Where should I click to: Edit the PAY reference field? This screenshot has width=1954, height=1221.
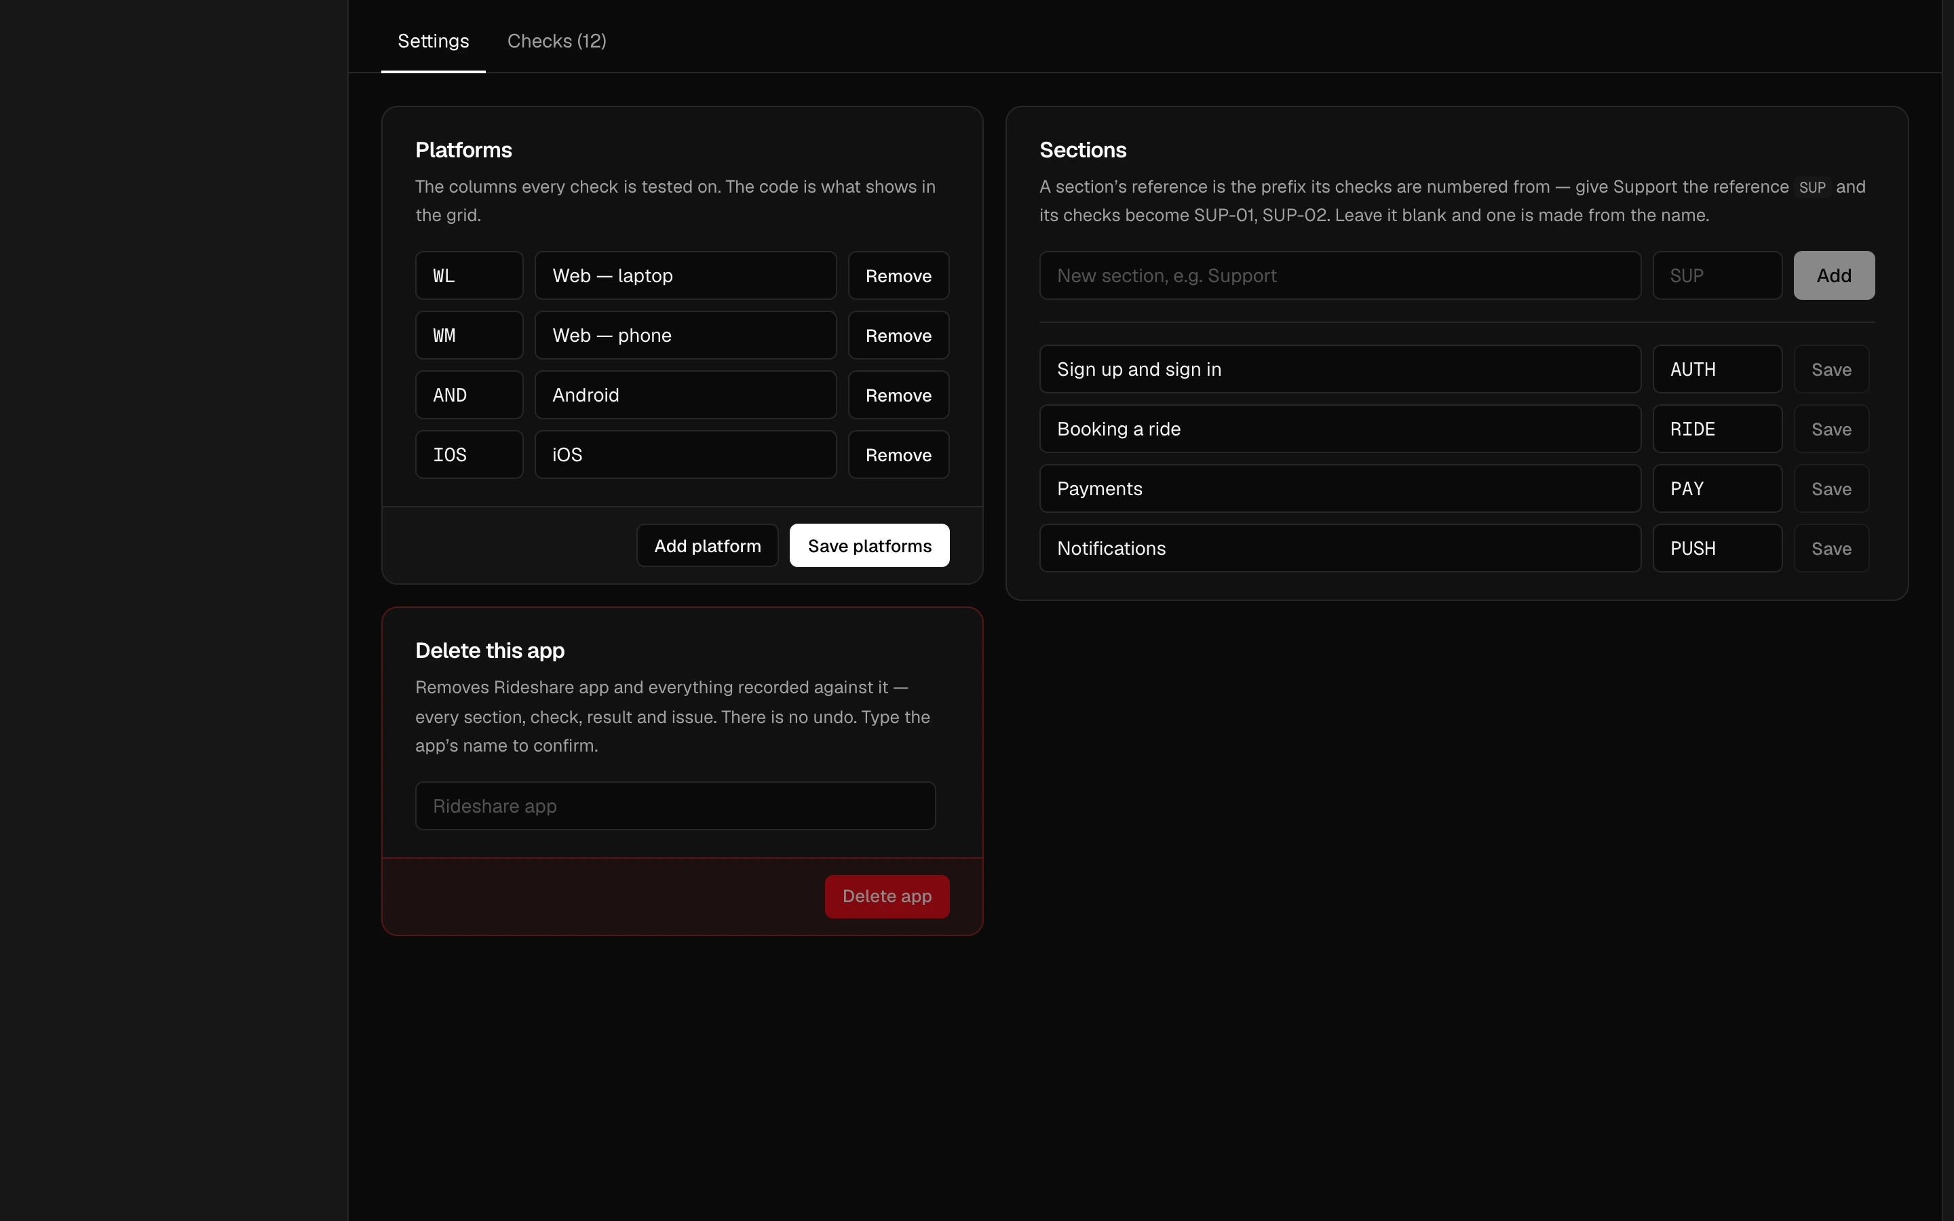[1717, 488]
